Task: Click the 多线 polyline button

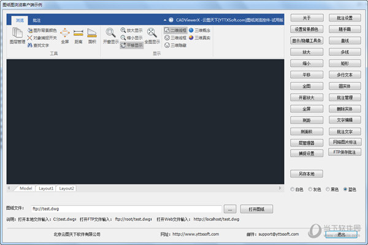Action: coord(345,52)
